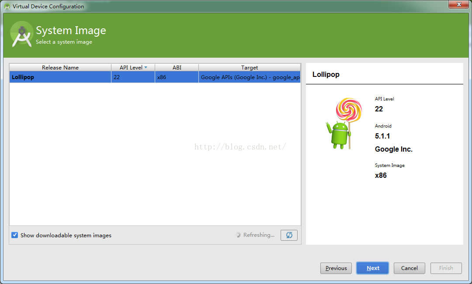Click the Android Studio logo in header
Viewport: 472px width, 284px height.
(21, 34)
